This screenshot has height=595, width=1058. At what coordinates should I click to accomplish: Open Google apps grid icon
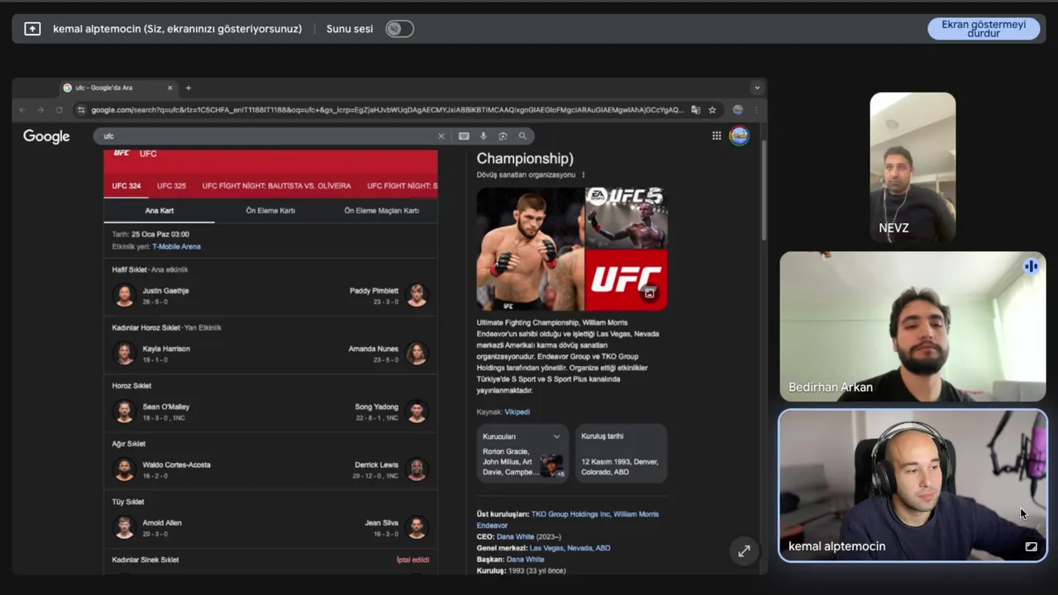717,136
